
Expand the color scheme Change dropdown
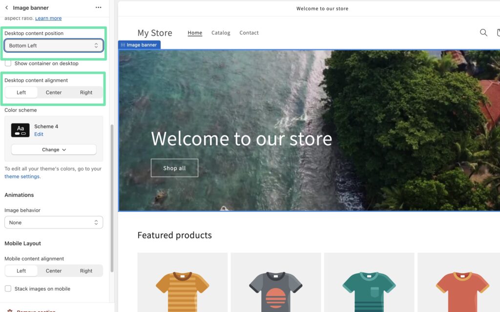pyautogui.click(x=54, y=149)
